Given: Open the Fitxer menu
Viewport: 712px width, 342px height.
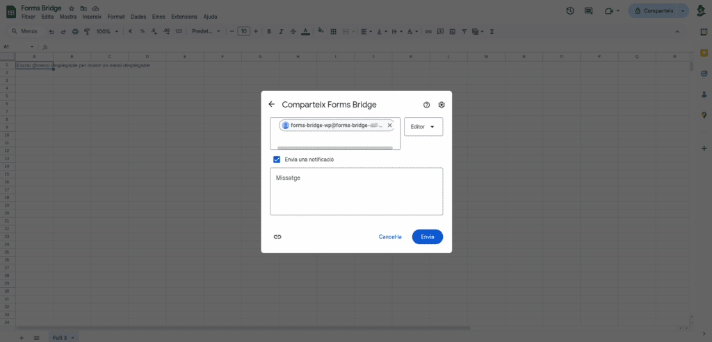Looking at the screenshot, I should (28, 17).
